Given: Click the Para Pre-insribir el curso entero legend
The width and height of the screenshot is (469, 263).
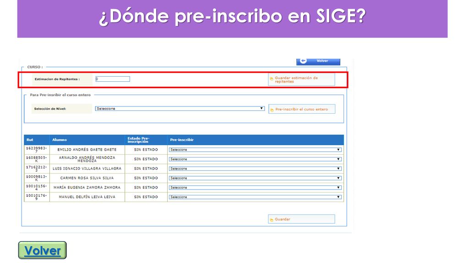Looking at the screenshot, I should coord(60,95).
